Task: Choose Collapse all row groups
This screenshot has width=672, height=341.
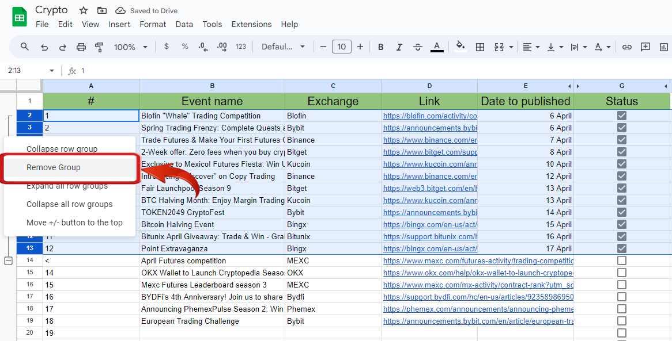Action: click(x=70, y=204)
